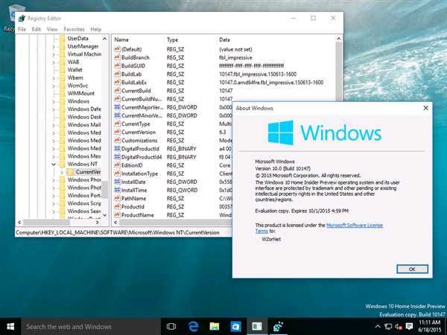Select the DigitalProductId4 binary icon
The height and width of the screenshot is (335, 447).
coord(117,157)
